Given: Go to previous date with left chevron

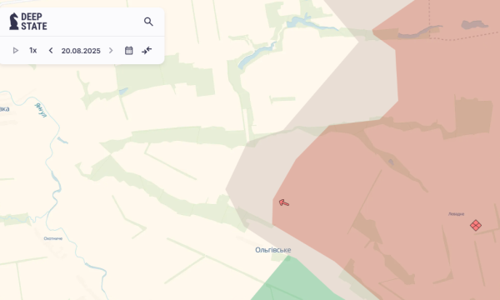Looking at the screenshot, I should 51,50.
